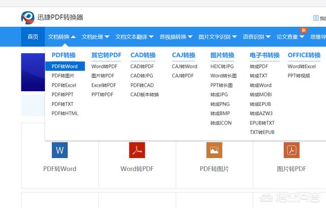This screenshot has height=208, width=326.
Task: Expand the 论文查重 dropdown
Action: pos(290,37)
